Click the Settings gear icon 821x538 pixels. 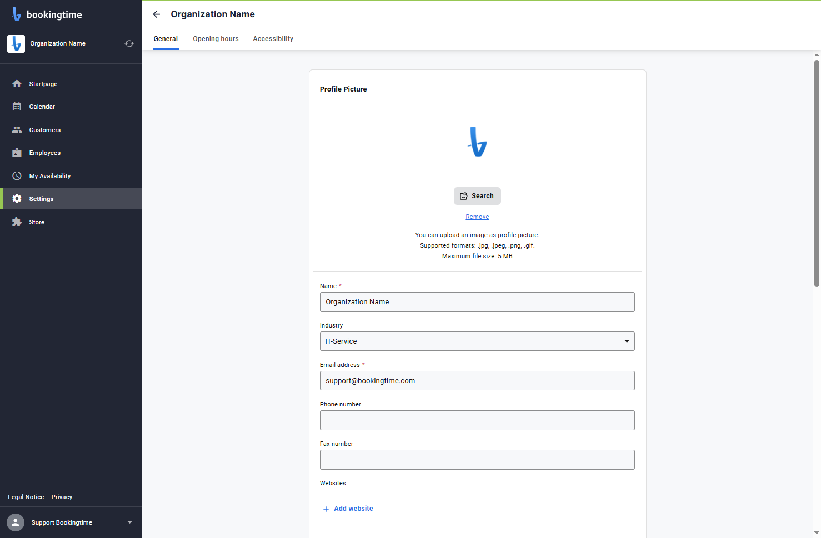click(17, 199)
